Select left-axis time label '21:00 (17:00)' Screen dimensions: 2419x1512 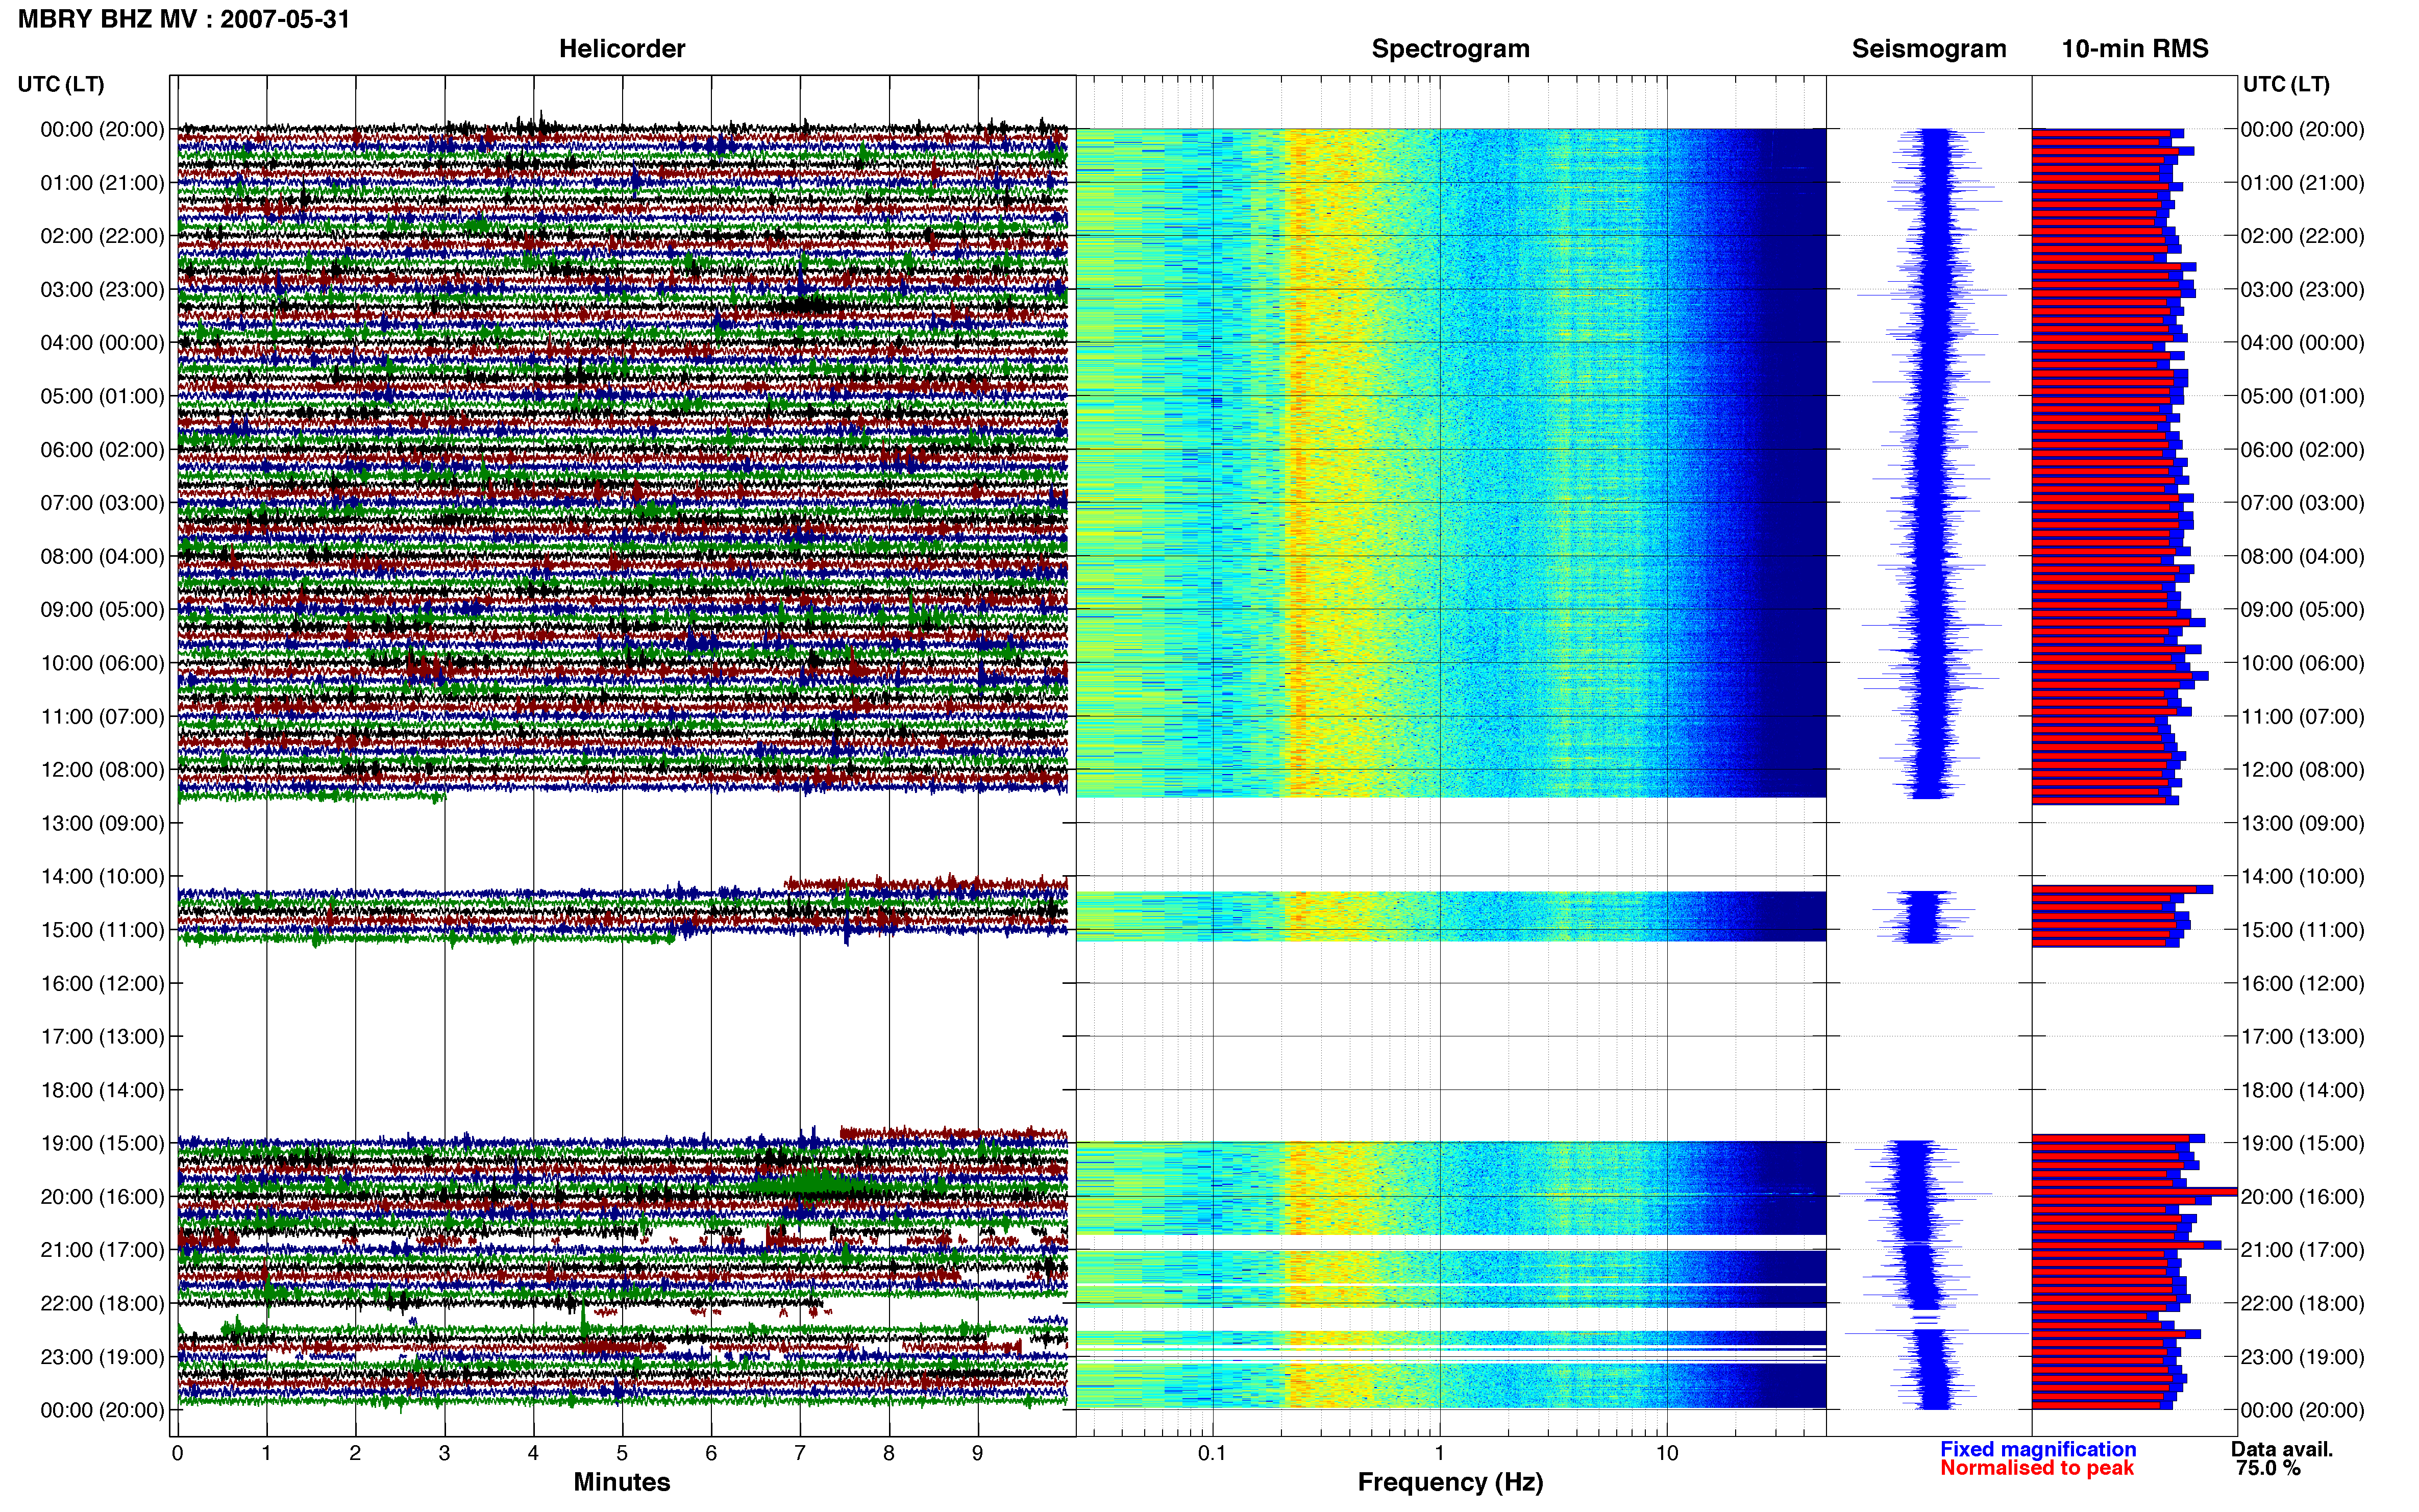(x=102, y=1250)
